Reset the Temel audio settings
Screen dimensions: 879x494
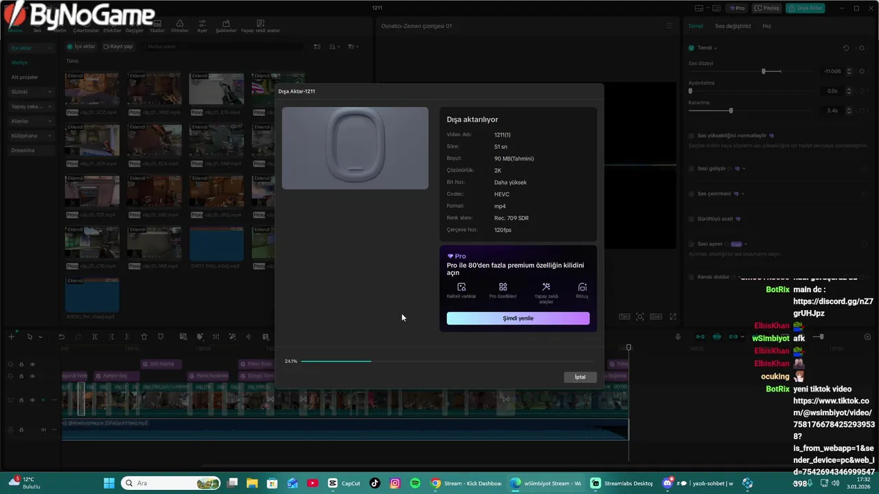tap(846, 48)
